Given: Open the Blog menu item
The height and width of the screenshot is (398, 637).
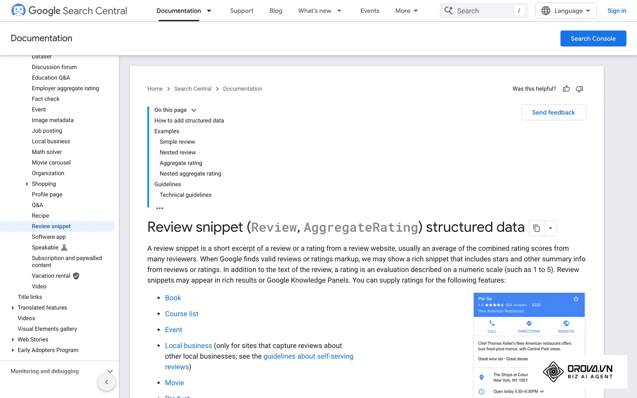Looking at the screenshot, I should tap(276, 11).
